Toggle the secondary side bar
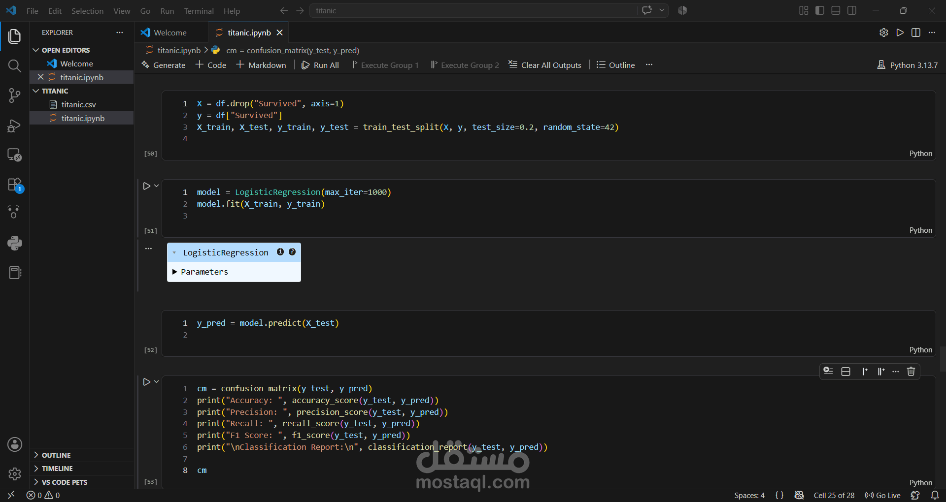 pos(852,10)
